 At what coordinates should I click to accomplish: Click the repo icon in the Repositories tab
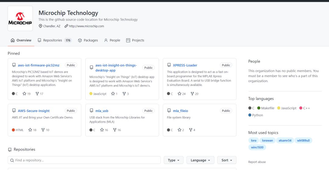point(39,40)
